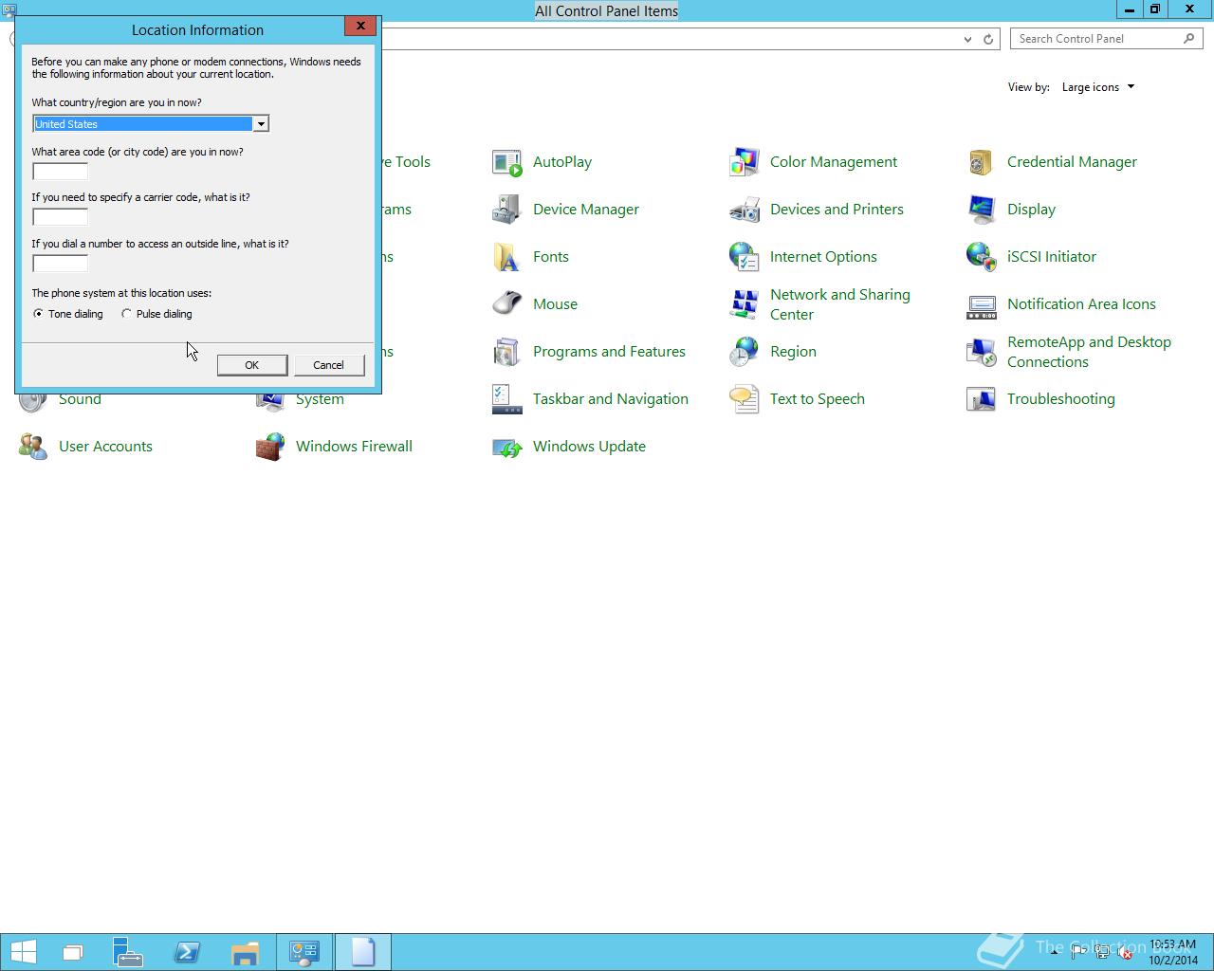Open the Devices and Printers icon
The height and width of the screenshot is (971, 1214).
(745, 210)
